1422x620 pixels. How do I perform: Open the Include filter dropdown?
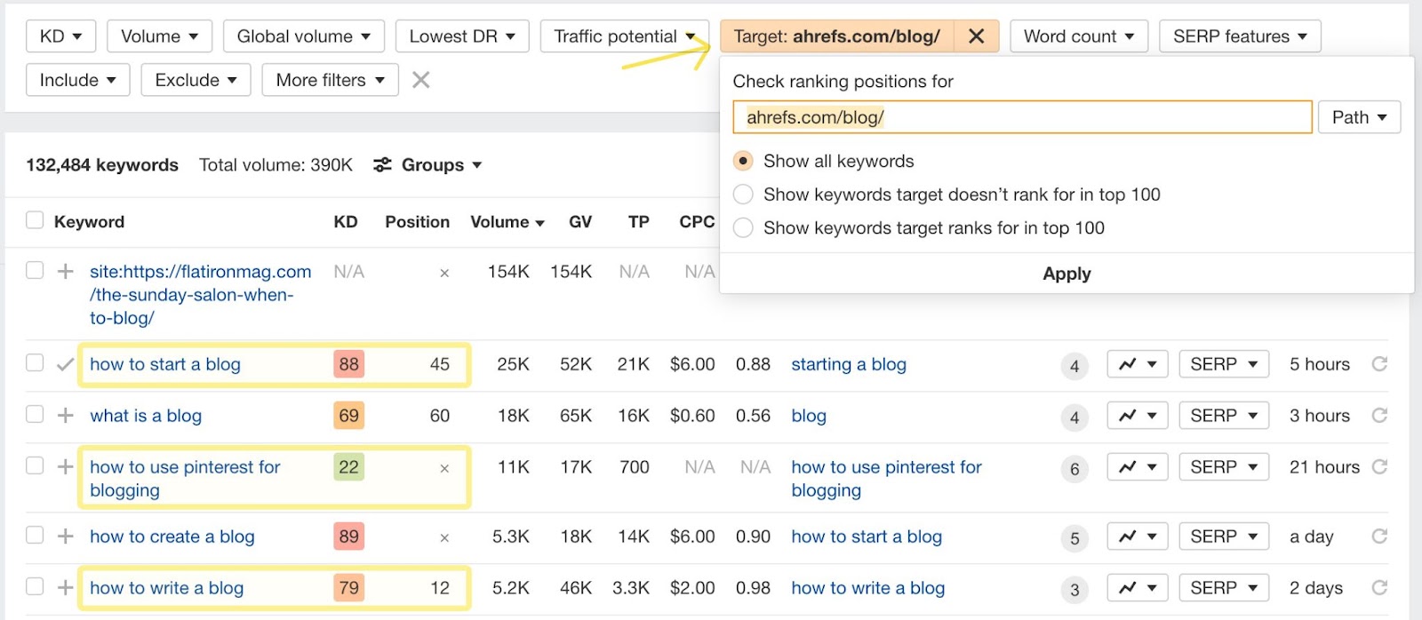[78, 80]
